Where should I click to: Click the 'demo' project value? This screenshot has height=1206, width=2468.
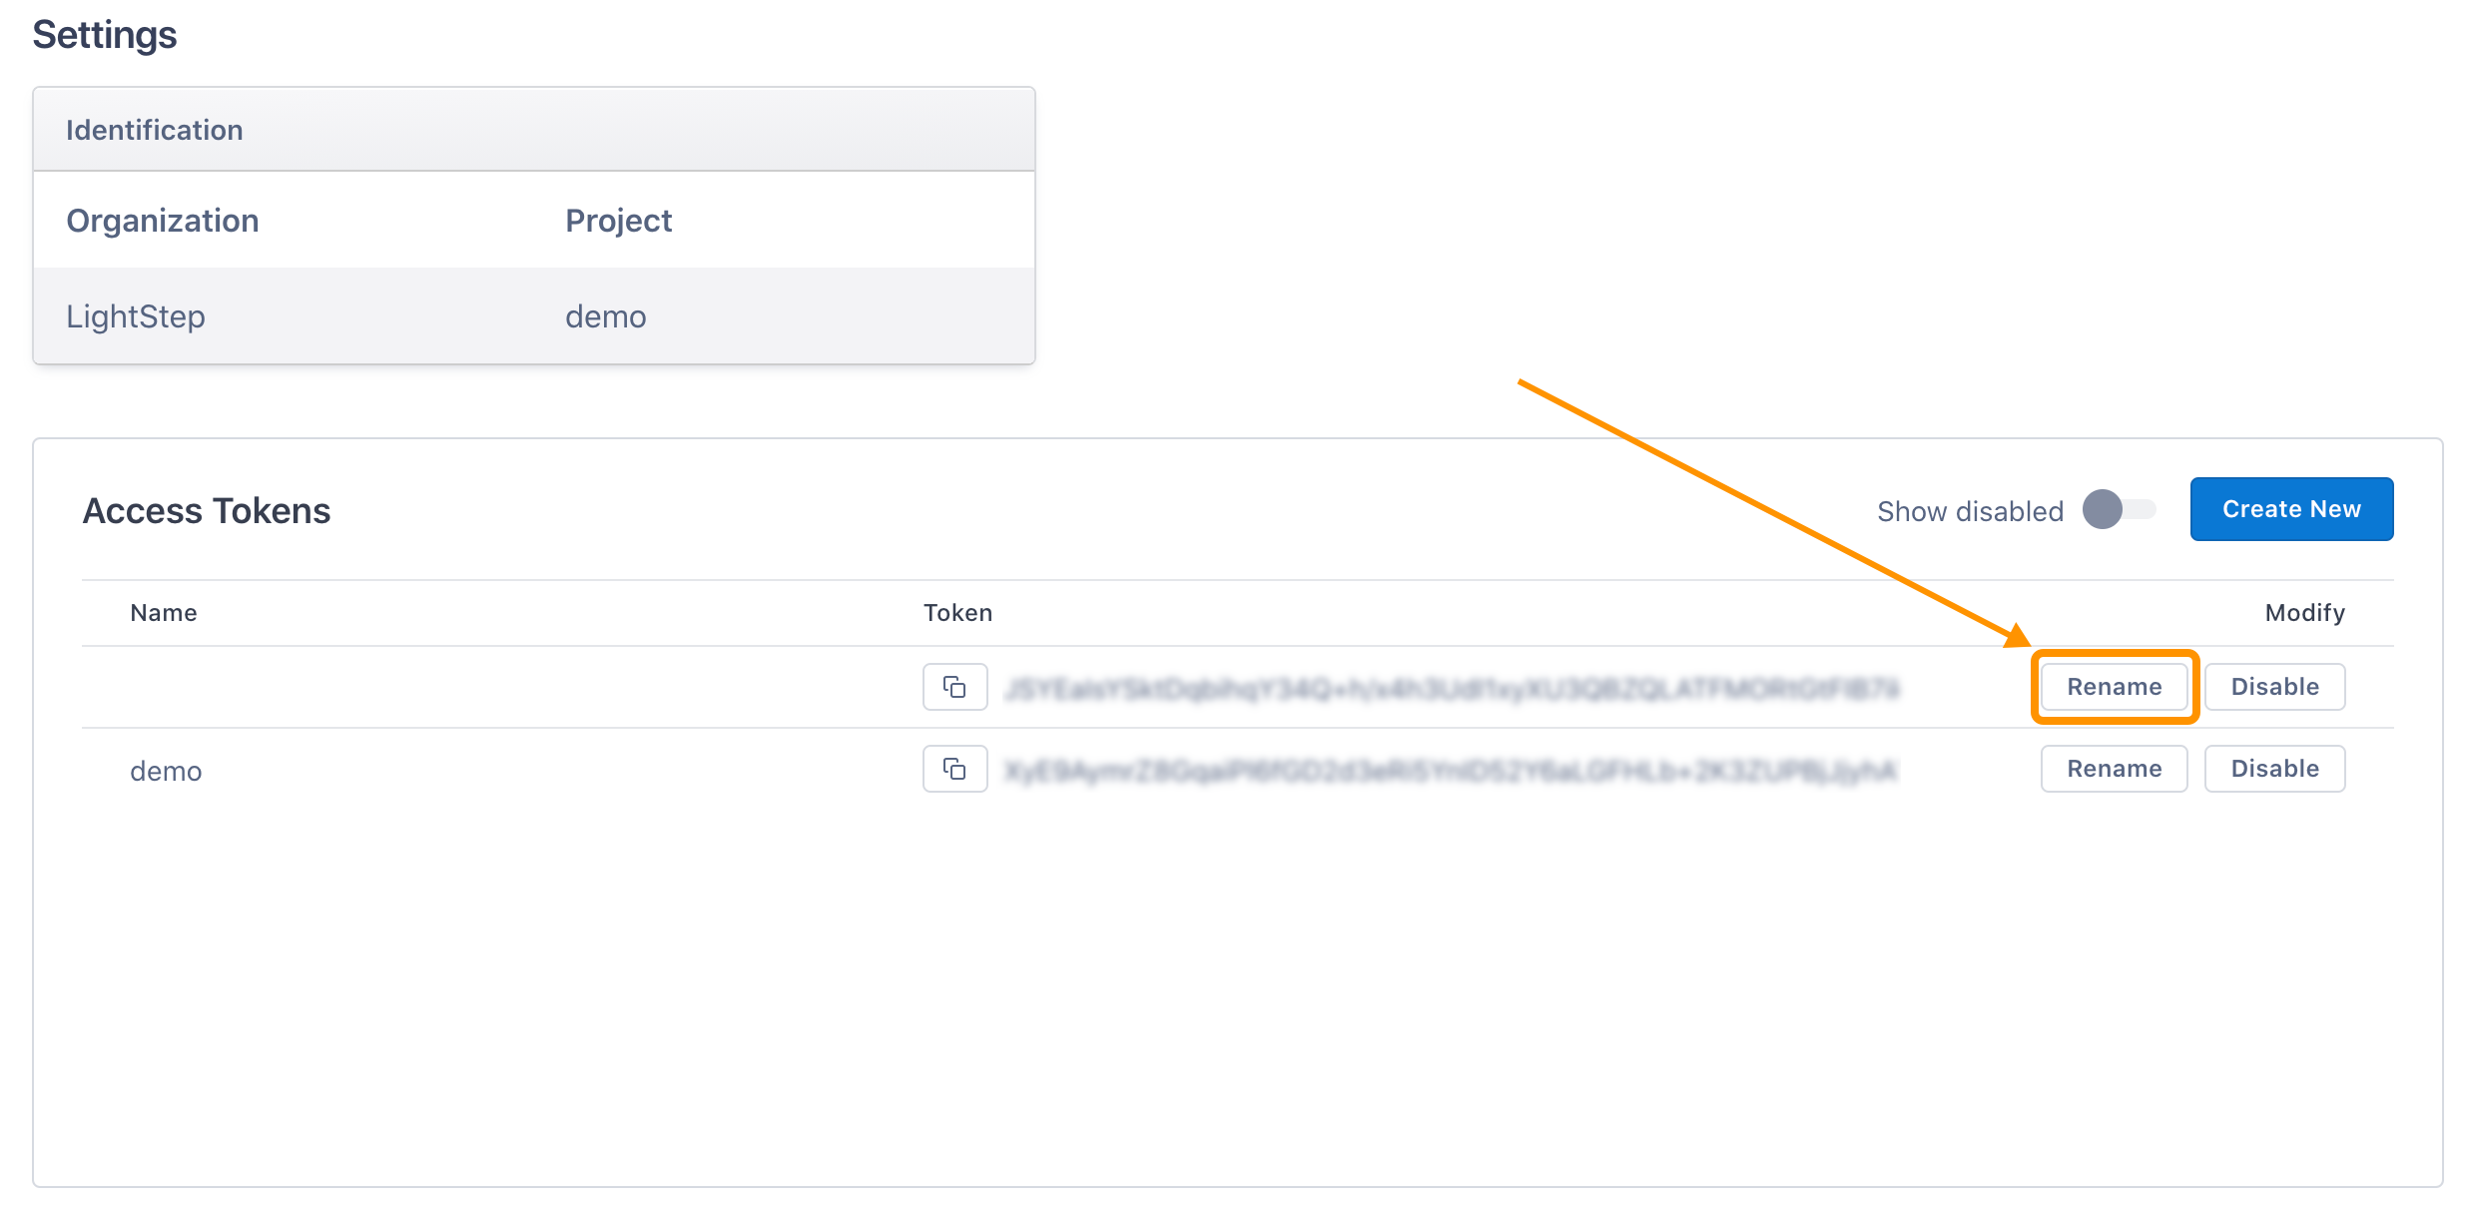click(606, 316)
